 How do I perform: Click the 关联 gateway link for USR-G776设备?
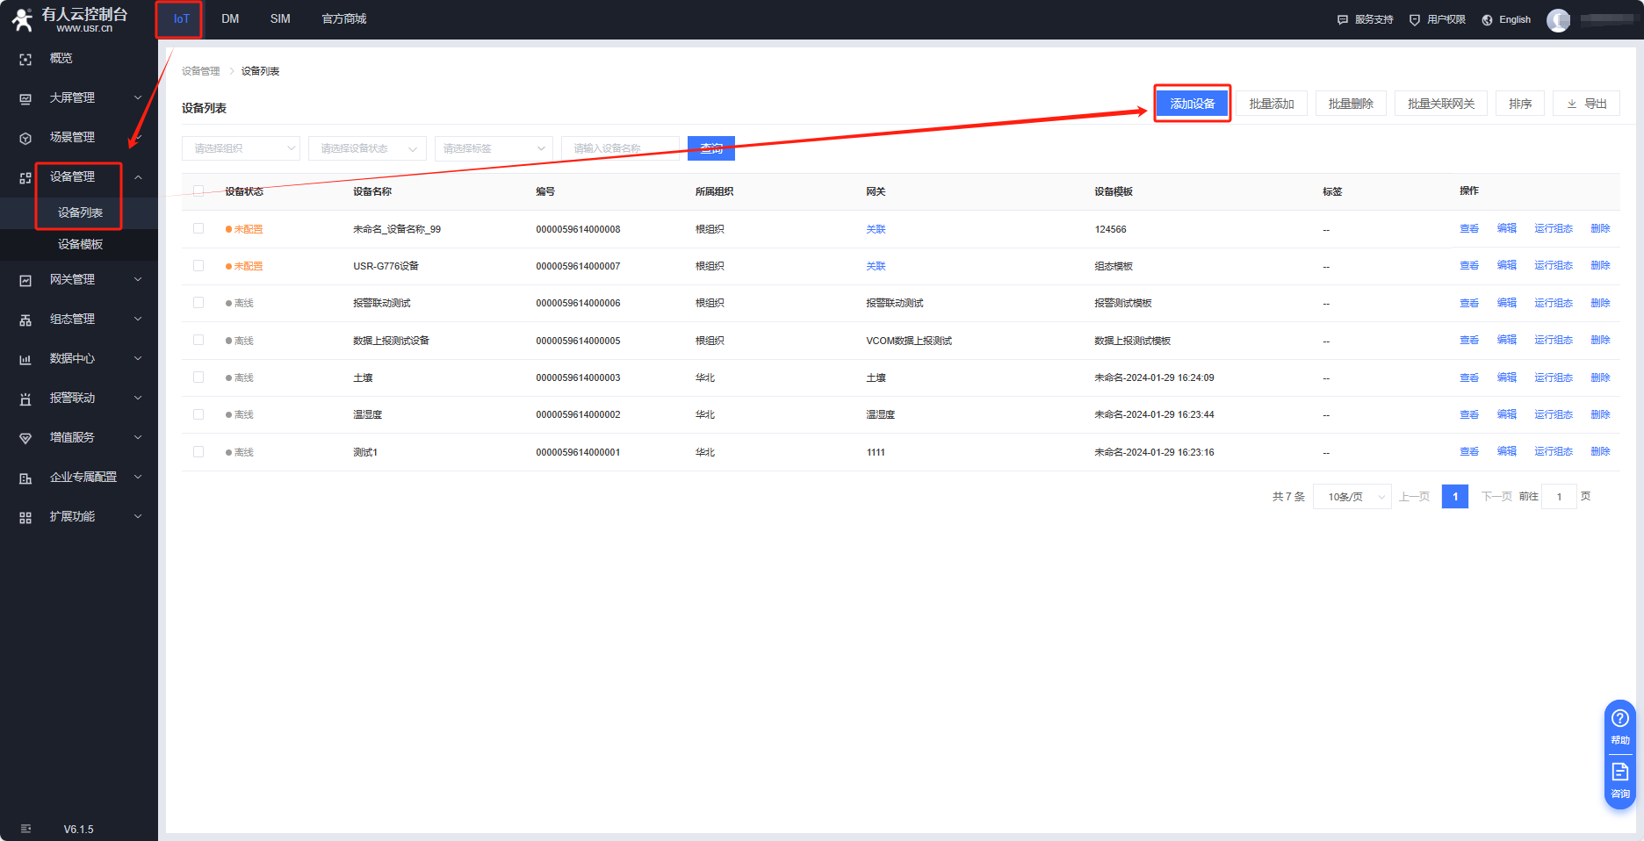click(x=876, y=266)
